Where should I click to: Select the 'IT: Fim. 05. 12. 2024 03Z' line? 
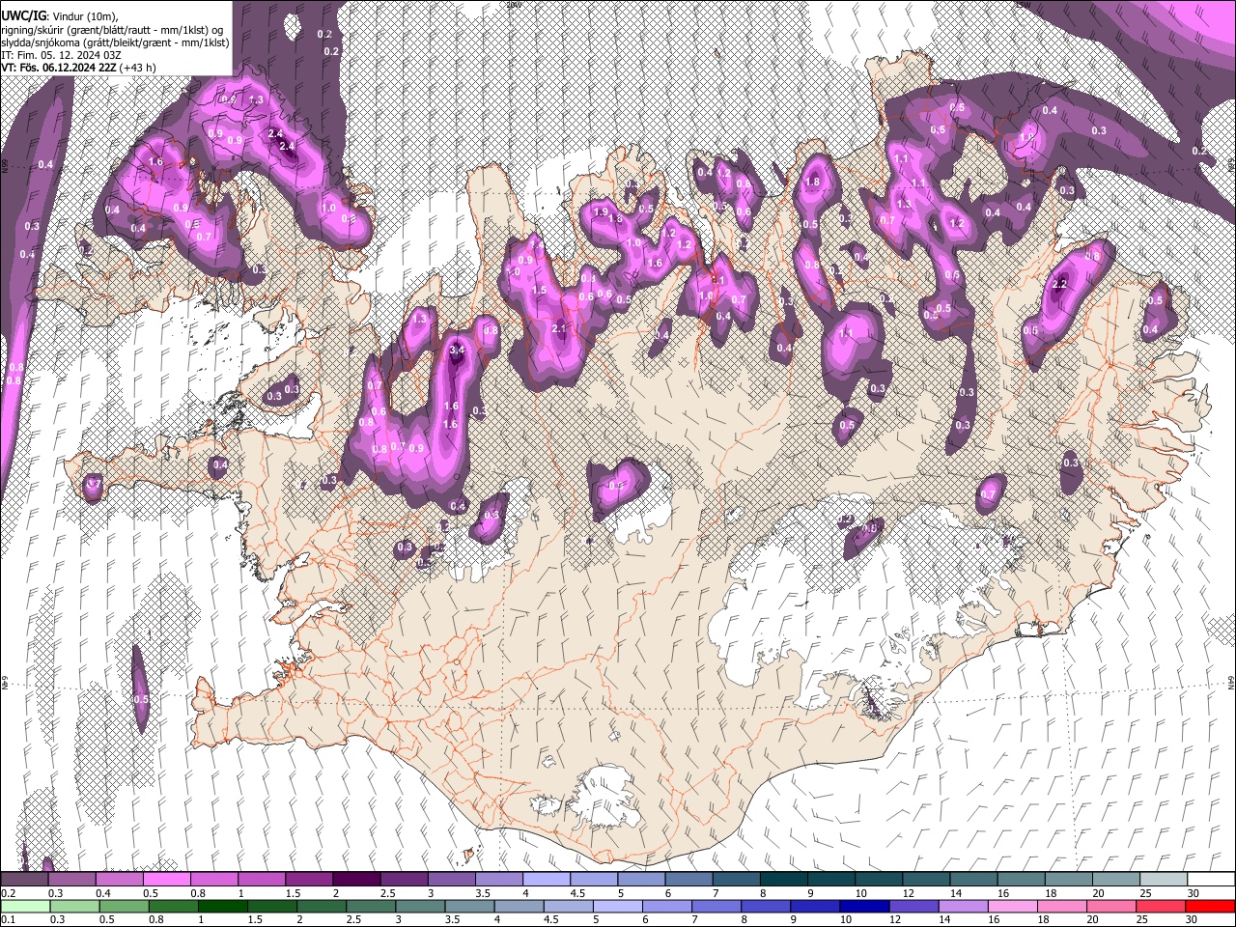coord(62,55)
